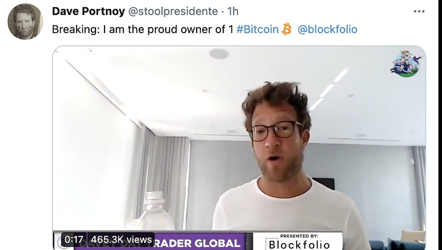Click the Dave Portnoy display name
The image size is (442, 250).
click(88, 11)
